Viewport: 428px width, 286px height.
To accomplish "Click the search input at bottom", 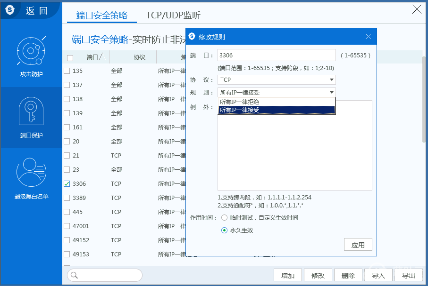I will coord(105,275).
